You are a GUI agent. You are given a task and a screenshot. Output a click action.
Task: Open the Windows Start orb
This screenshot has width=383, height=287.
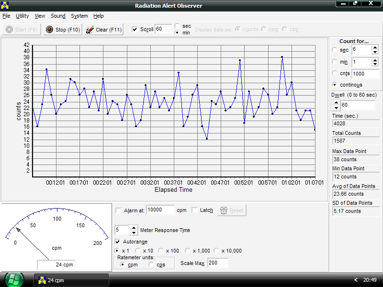click(x=14, y=280)
